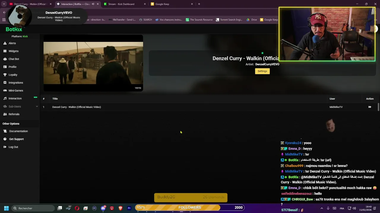
Task: Open the Drive bookmark
Action: [x=252, y=20]
